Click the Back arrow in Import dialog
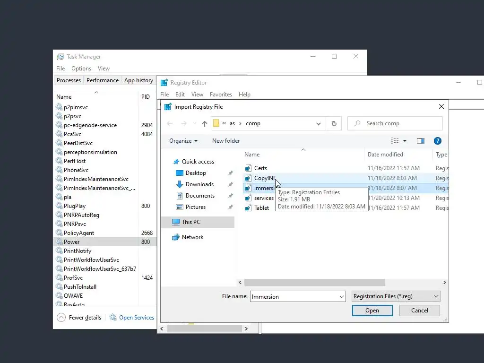Viewport: 484px width, 363px height. [x=170, y=123]
